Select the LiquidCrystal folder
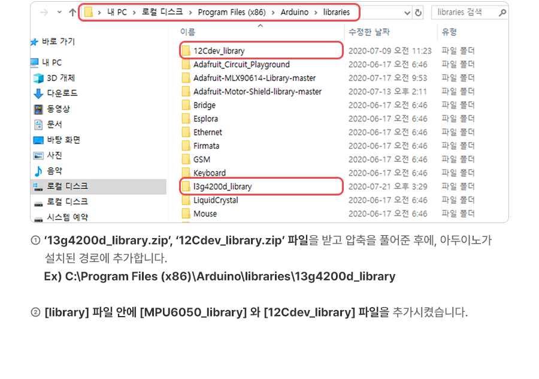 point(216,200)
